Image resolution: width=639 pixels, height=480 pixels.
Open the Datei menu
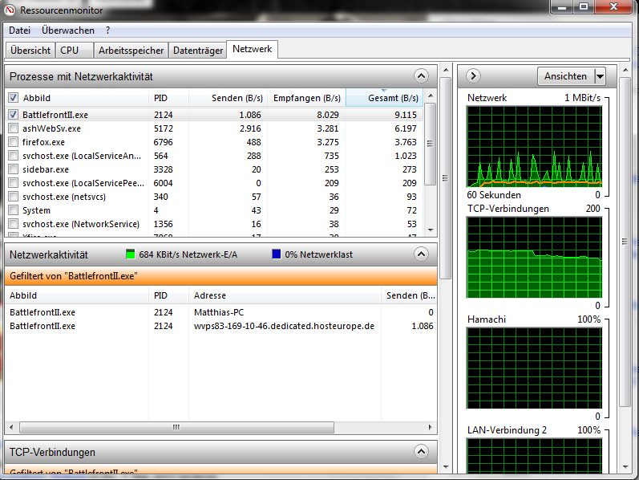pyautogui.click(x=19, y=31)
